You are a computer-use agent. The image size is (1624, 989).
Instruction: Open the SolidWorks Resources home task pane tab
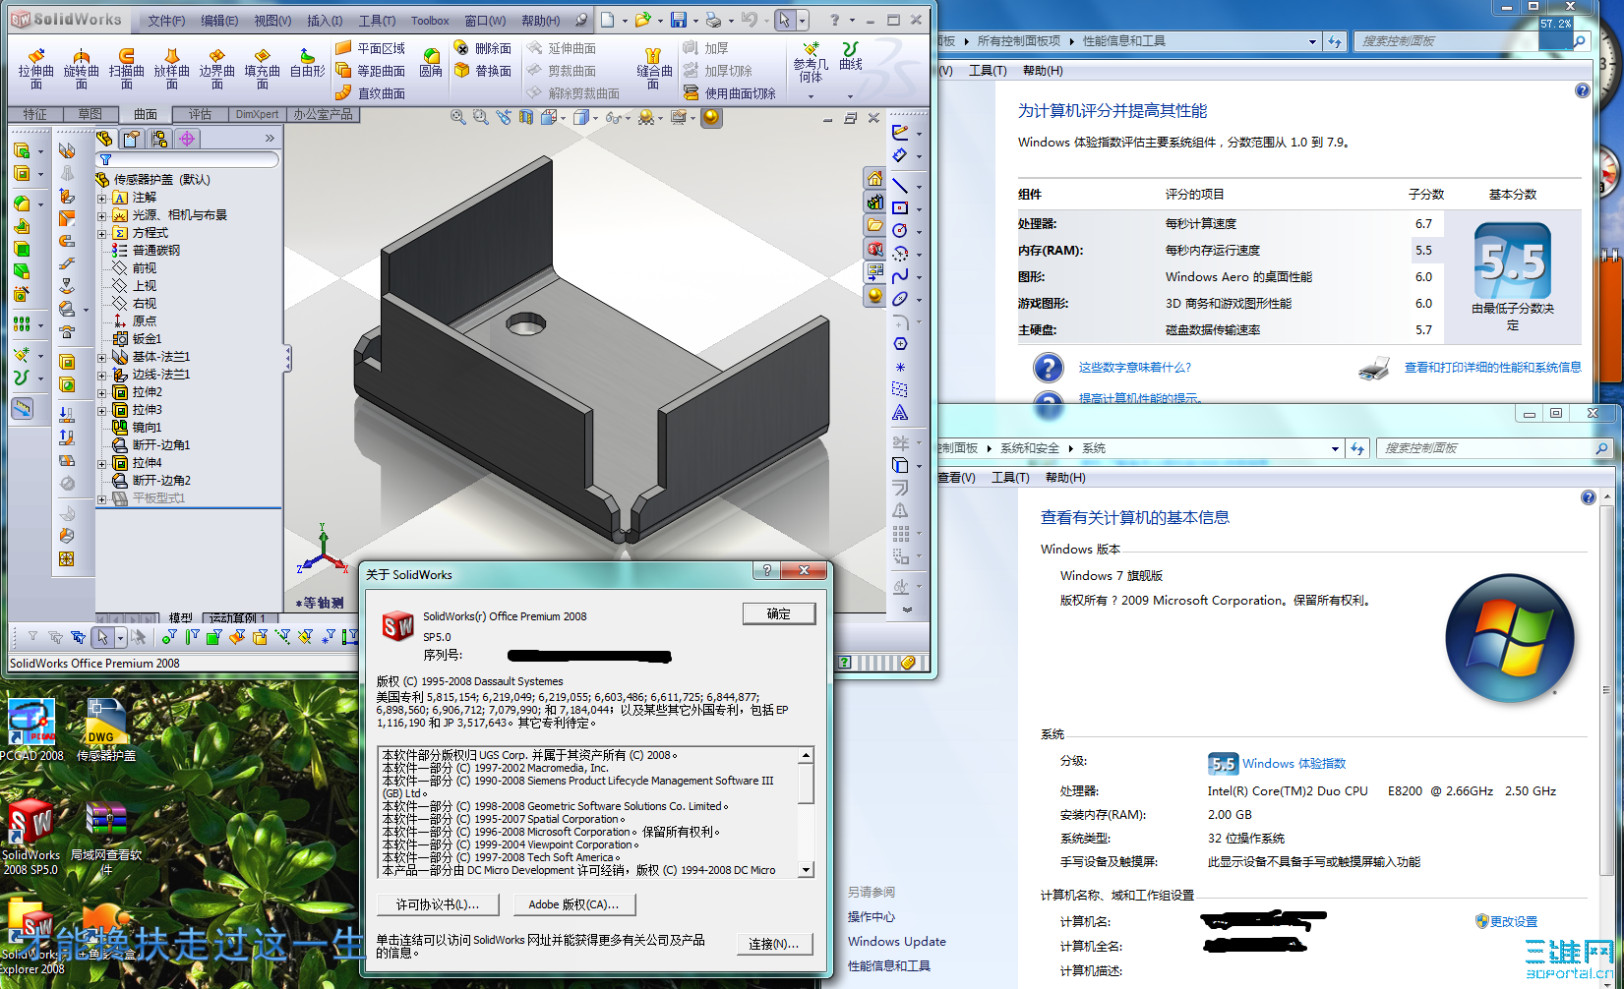pyautogui.click(x=874, y=178)
